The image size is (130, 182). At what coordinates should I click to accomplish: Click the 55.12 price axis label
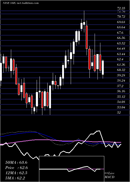click(x=121, y=97)
